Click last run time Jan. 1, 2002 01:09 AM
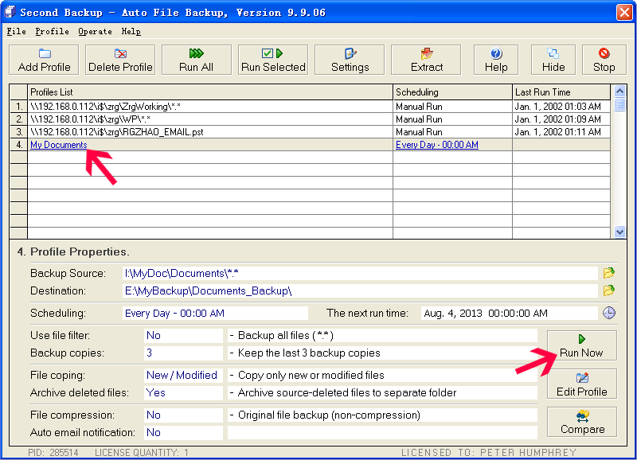The image size is (637, 460). (x=561, y=119)
